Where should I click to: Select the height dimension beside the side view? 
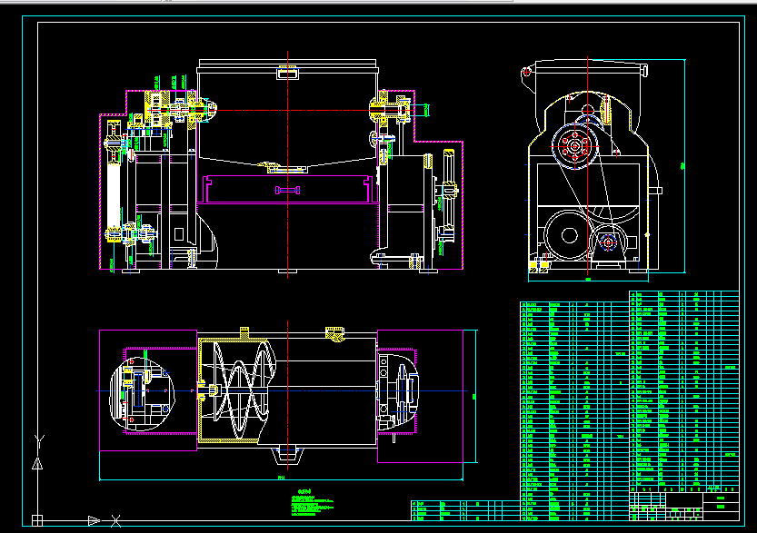click(x=682, y=166)
